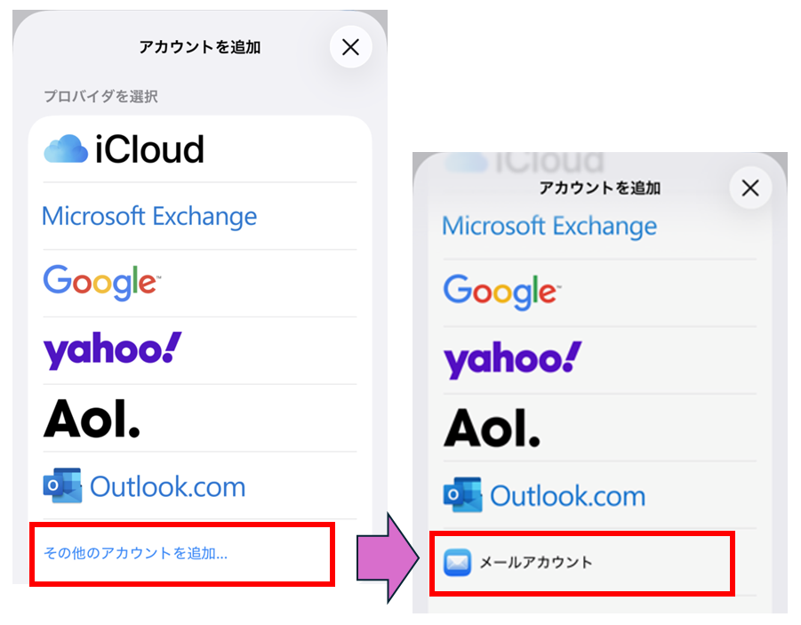
Task: Click the iCloud cloud icon
Action: pyautogui.click(x=65, y=149)
